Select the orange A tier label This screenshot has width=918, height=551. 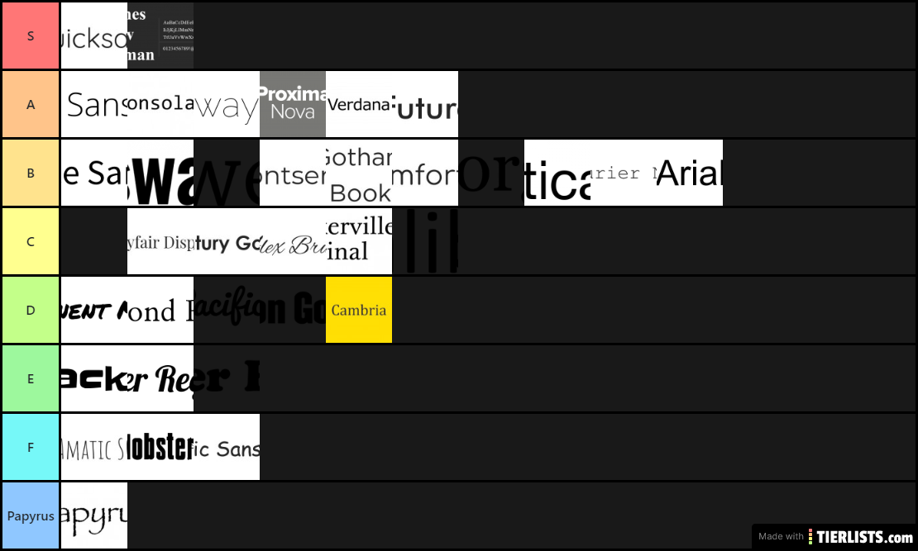pyautogui.click(x=31, y=104)
